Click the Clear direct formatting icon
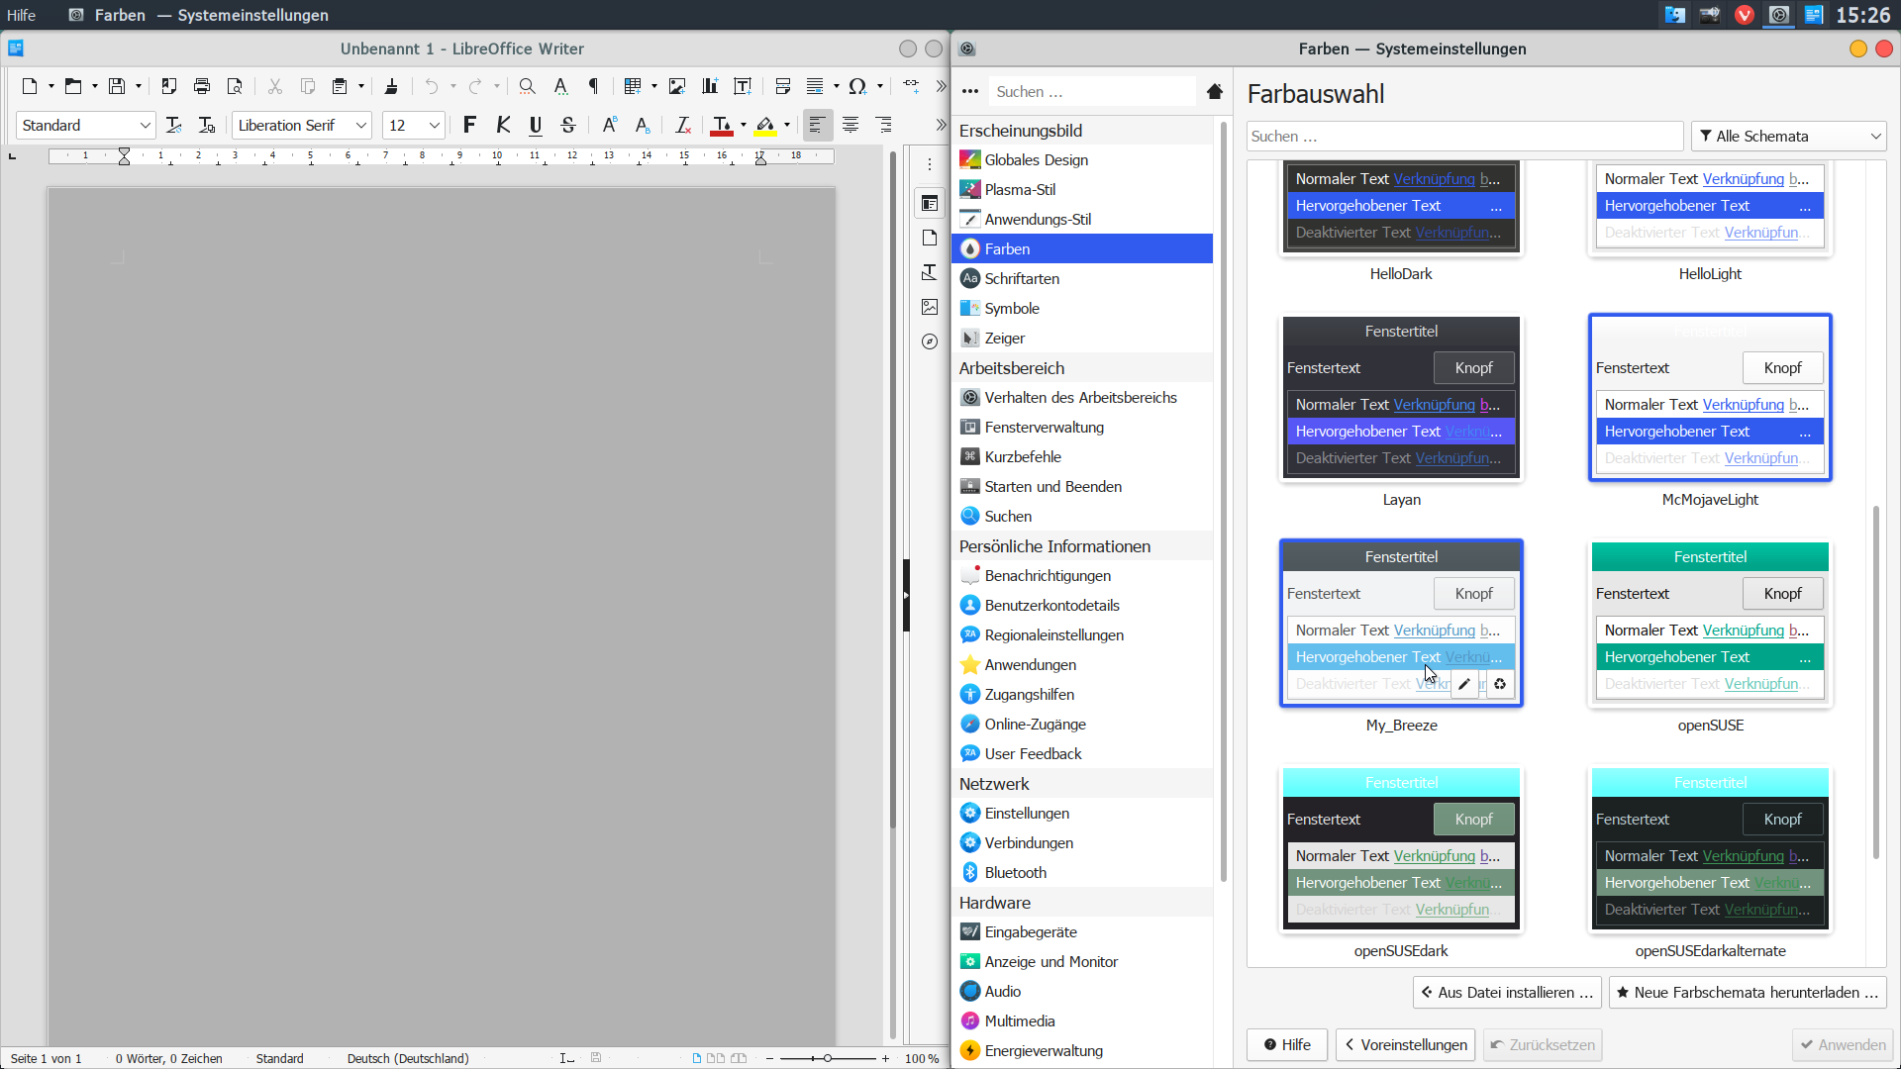The height and width of the screenshot is (1069, 1901). pyautogui.click(x=682, y=125)
